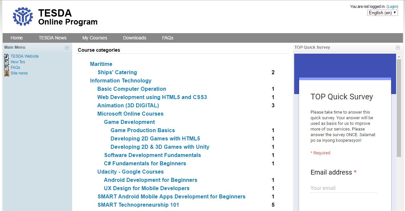Open the My Courses menu
Viewport: 405px width, 211px height.
pyautogui.click(x=95, y=38)
